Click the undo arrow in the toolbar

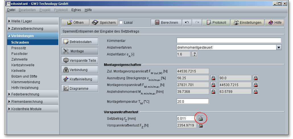pos(187,23)
